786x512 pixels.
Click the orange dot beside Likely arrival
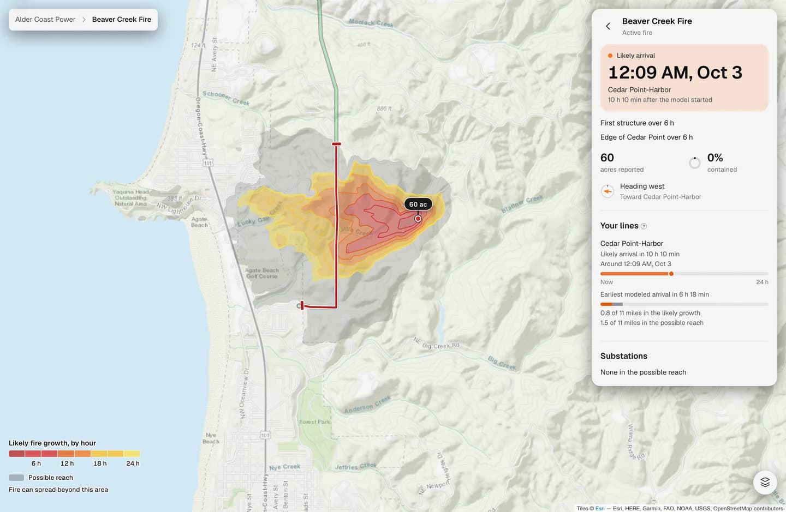coord(610,56)
